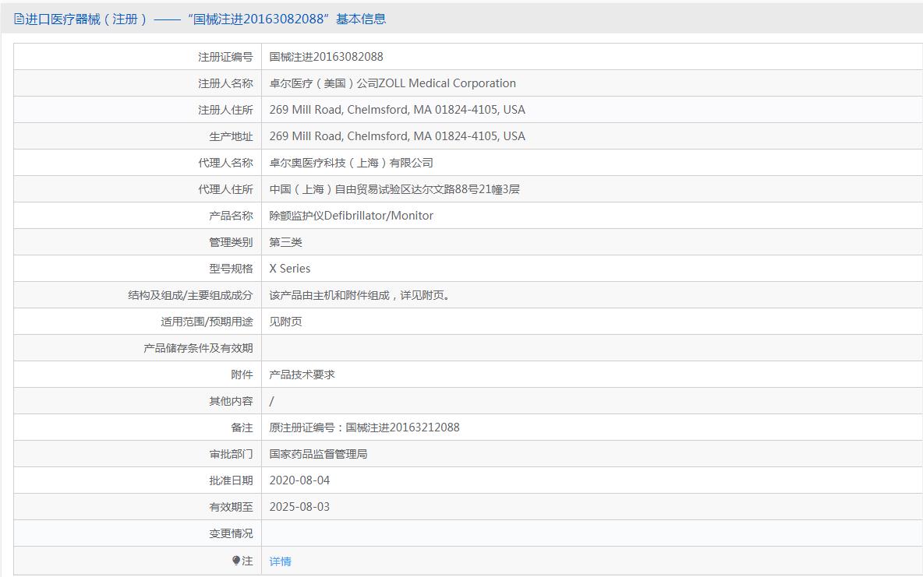Select the remark 原注册证编号 国械注进20163212088
The image size is (923, 577).
364,427
